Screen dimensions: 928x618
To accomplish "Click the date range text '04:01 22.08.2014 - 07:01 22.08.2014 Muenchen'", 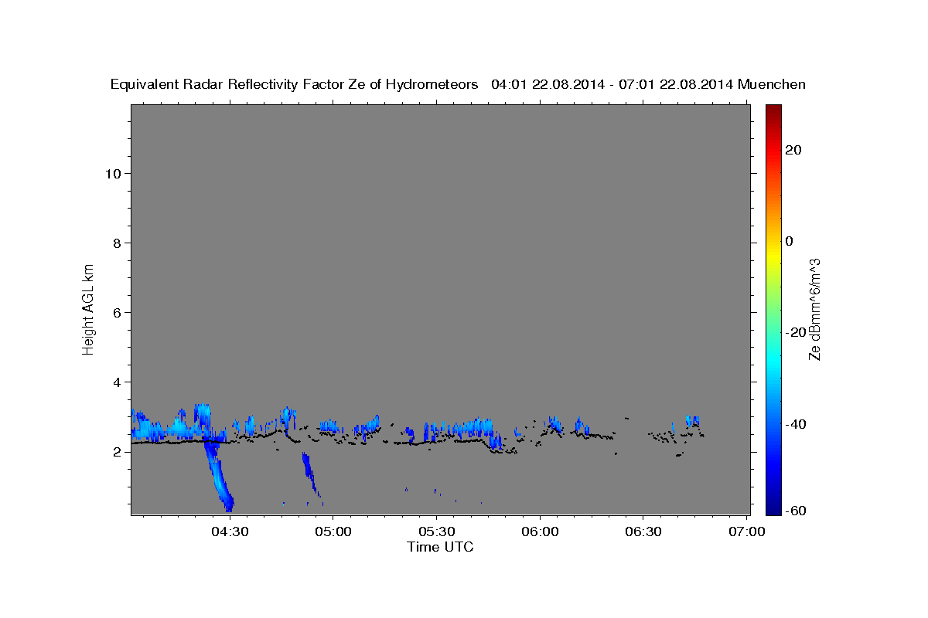I will coord(649,84).
